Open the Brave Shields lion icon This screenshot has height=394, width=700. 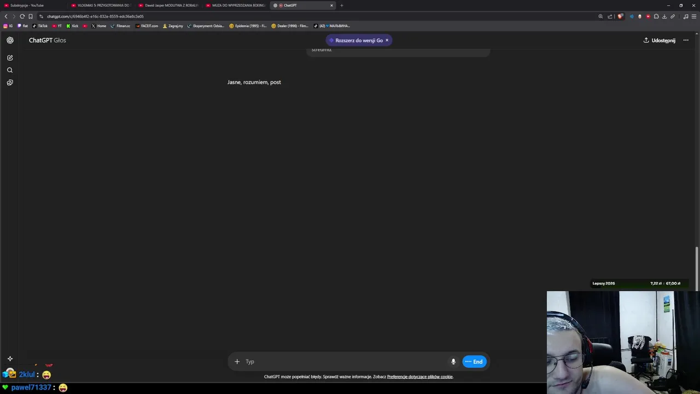pos(620,16)
